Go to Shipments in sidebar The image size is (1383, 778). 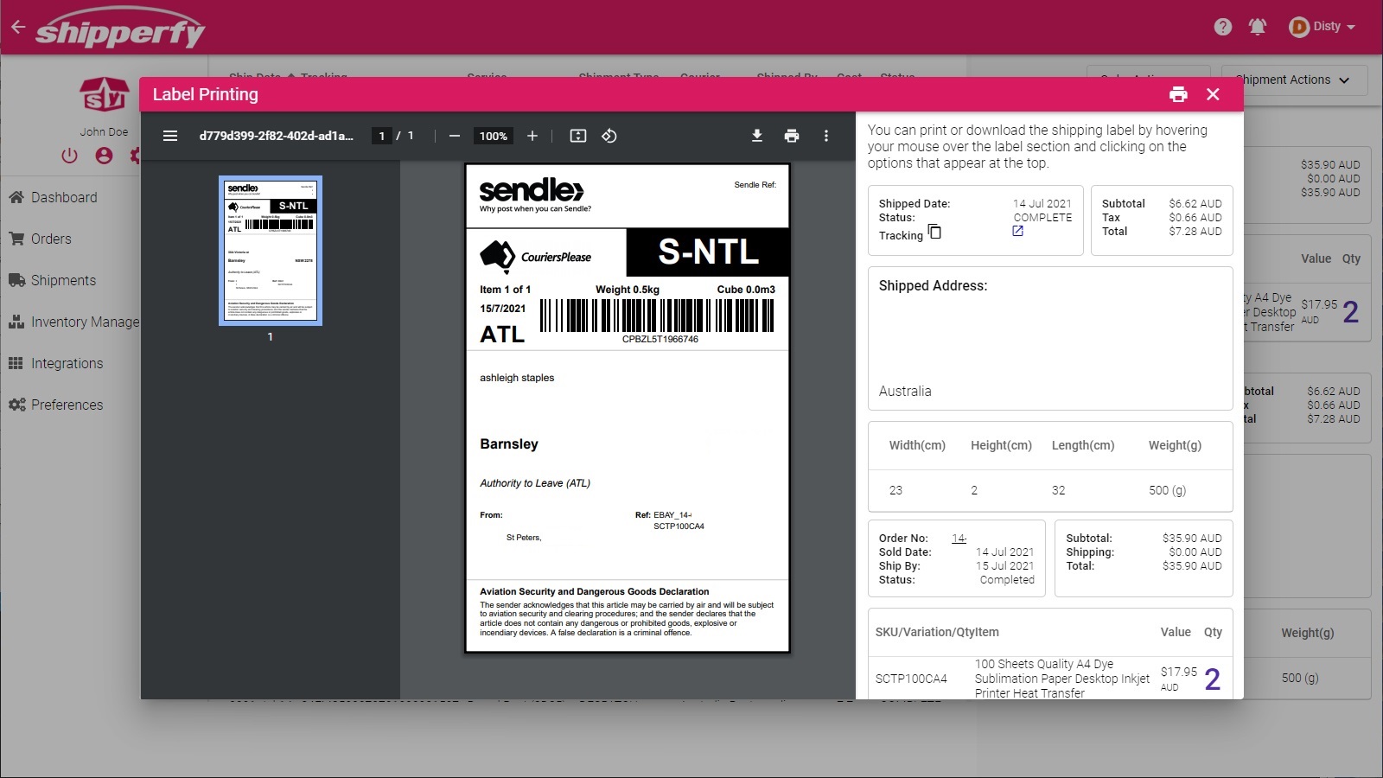click(x=63, y=280)
